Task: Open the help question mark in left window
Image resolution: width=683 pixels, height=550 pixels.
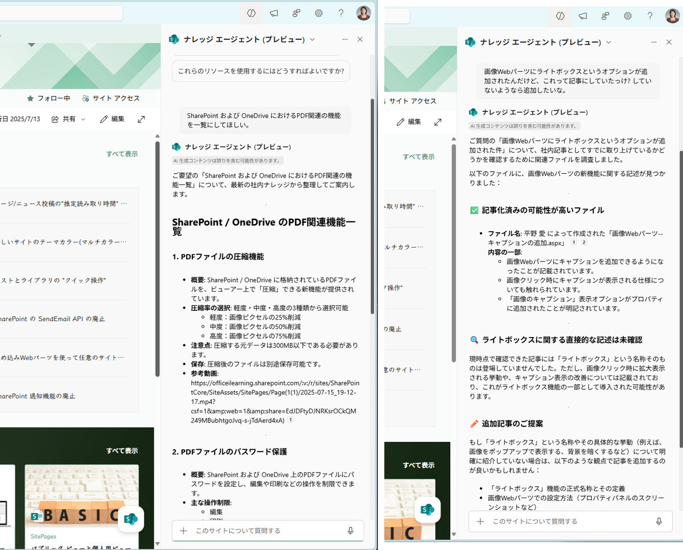Action: click(x=341, y=13)
